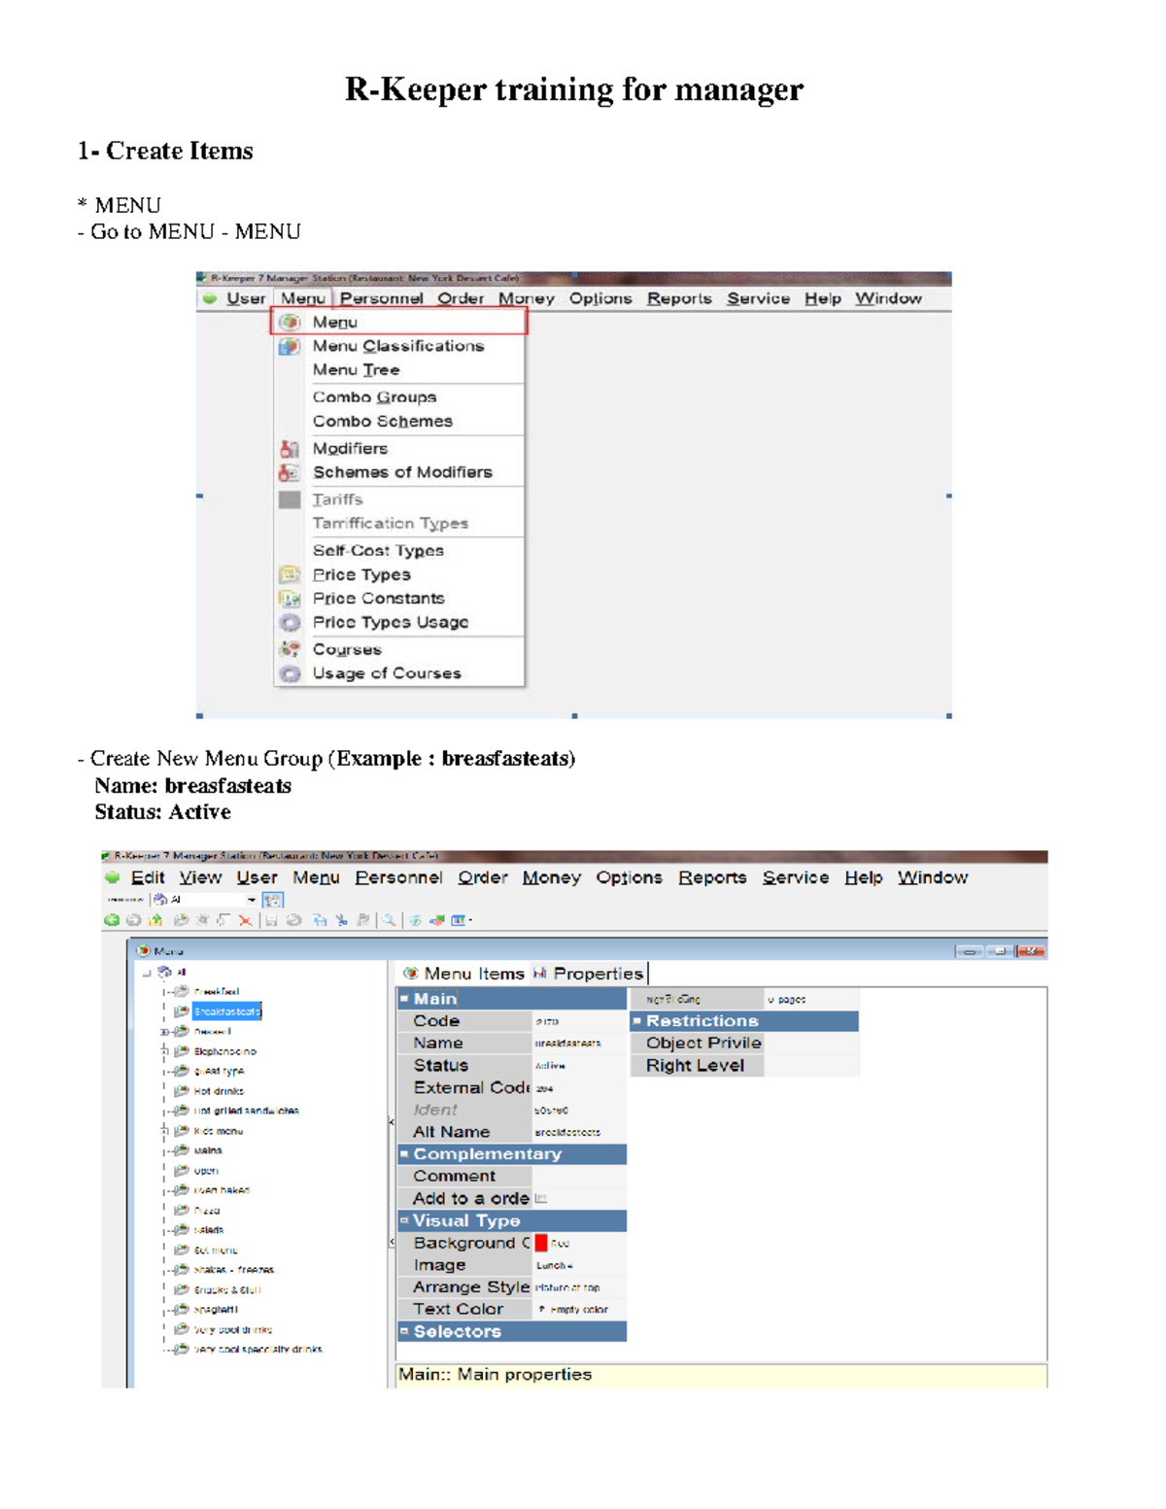This screenshot has width=1166, height=1509.
Task: Click the grey forward arrow toolbar icon
Action: [133, 920]
